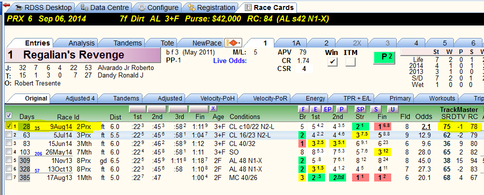Click the P button above 2nd call
The image size is (484, 195).
coord(342,109)
